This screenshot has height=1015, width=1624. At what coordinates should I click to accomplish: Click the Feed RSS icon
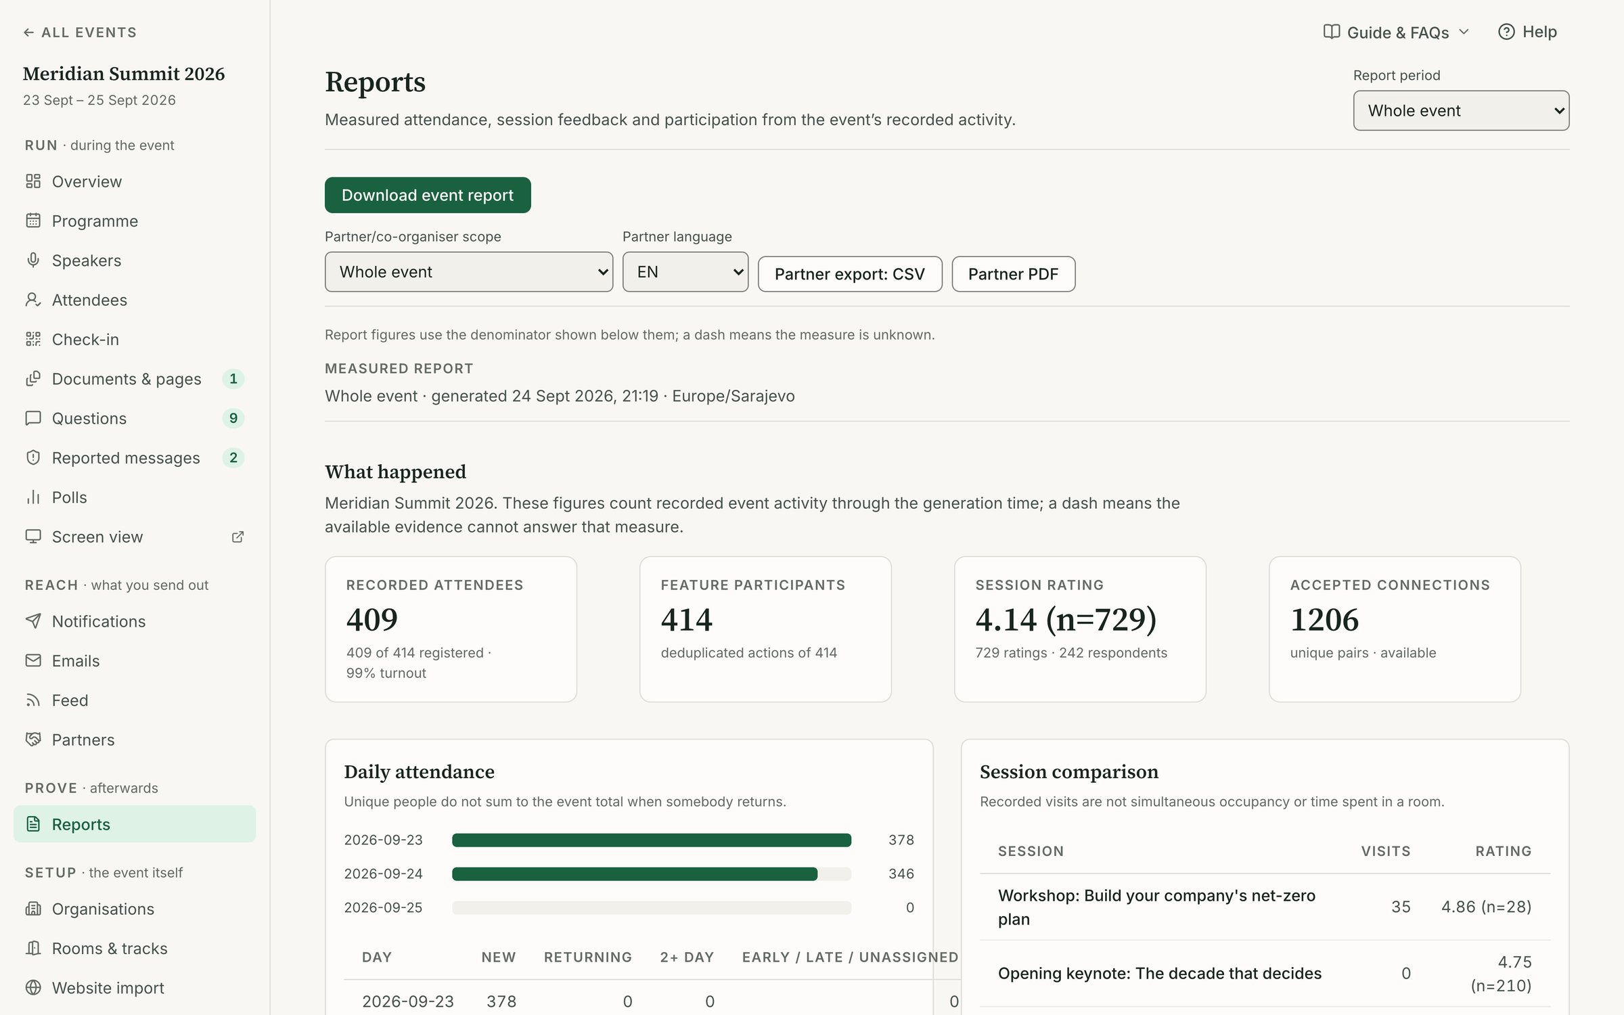coord(33,700)
